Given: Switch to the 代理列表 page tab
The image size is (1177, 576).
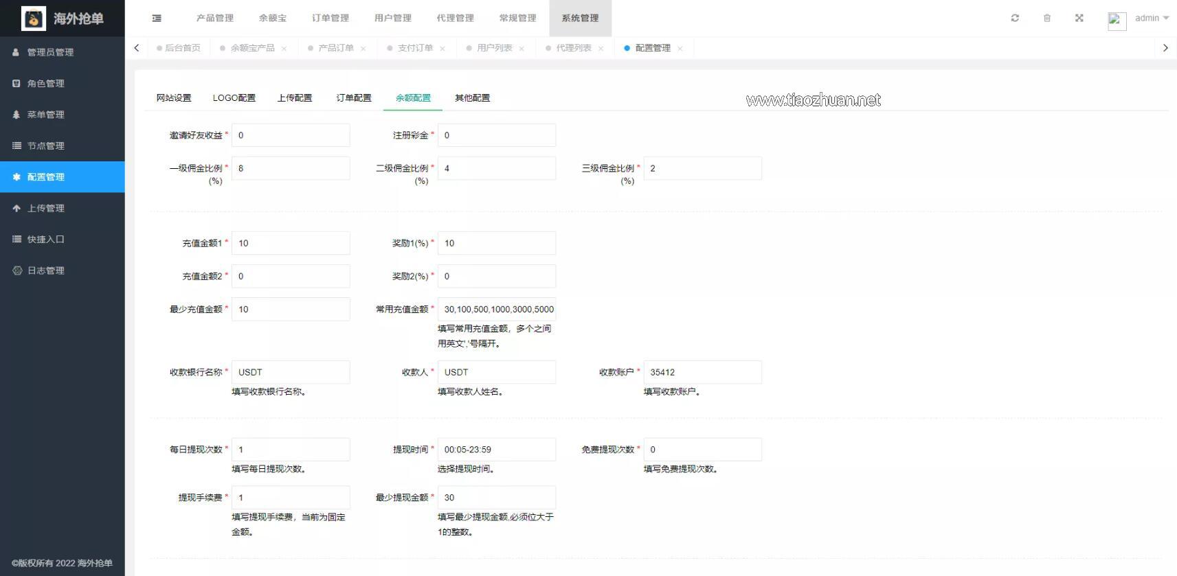Looking at the screenshot, I should [574, 48].
